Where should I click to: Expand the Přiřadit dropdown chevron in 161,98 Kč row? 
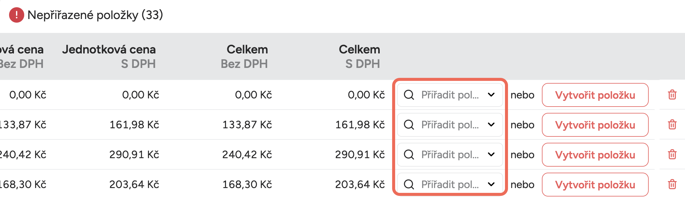(x=491, y=125)
